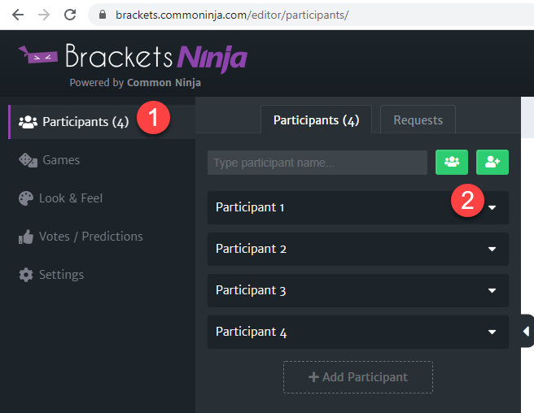
Task: Reload the page with browser refresh icon
Action: tap(70, 15)
